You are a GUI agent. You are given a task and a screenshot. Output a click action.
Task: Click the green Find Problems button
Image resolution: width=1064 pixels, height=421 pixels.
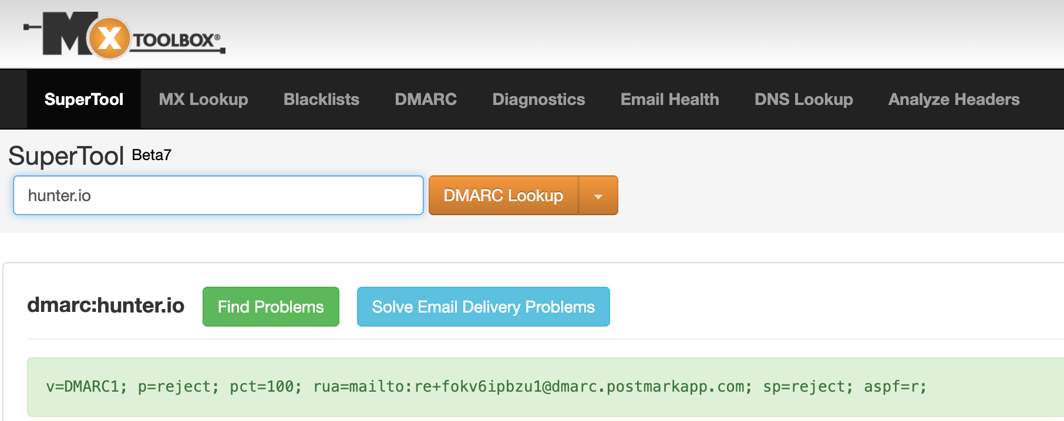pyautogui.click(x=271, y=307)
